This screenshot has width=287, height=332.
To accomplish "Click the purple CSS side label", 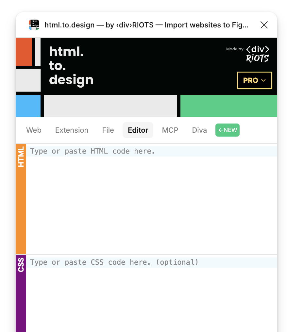I will coord(21,293).
